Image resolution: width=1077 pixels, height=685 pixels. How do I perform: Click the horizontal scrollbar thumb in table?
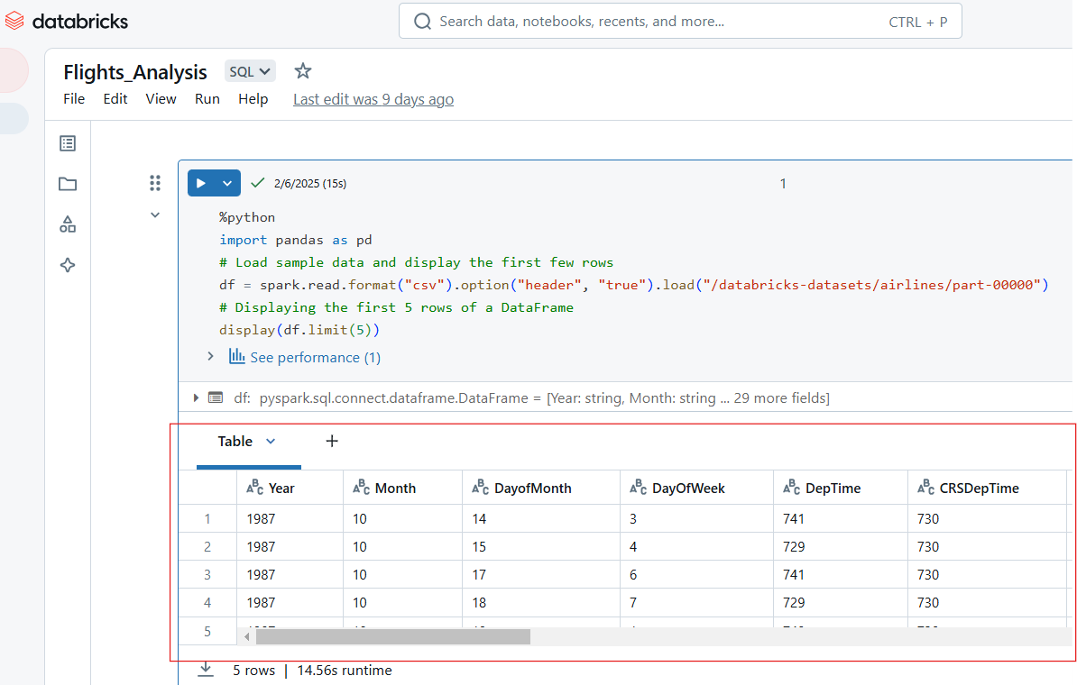pos(393,637)
